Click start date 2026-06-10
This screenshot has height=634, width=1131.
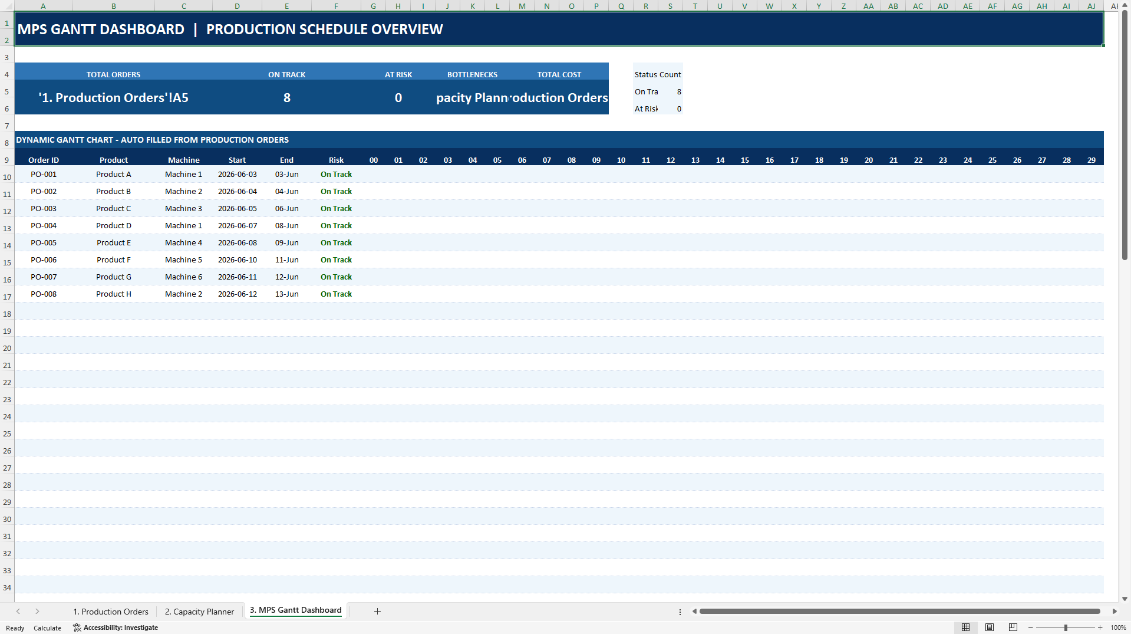237,259
